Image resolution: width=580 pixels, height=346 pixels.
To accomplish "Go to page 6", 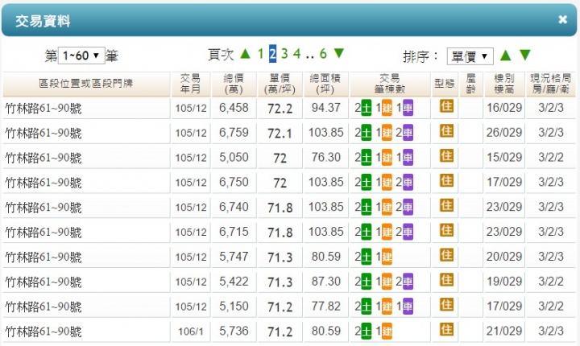I will click(x=323, y=54).
